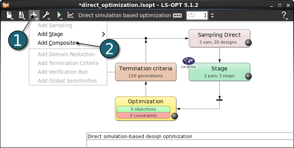Click the Optimization box status ball
This screenshot has width=294, height=148.
(174, 116)
